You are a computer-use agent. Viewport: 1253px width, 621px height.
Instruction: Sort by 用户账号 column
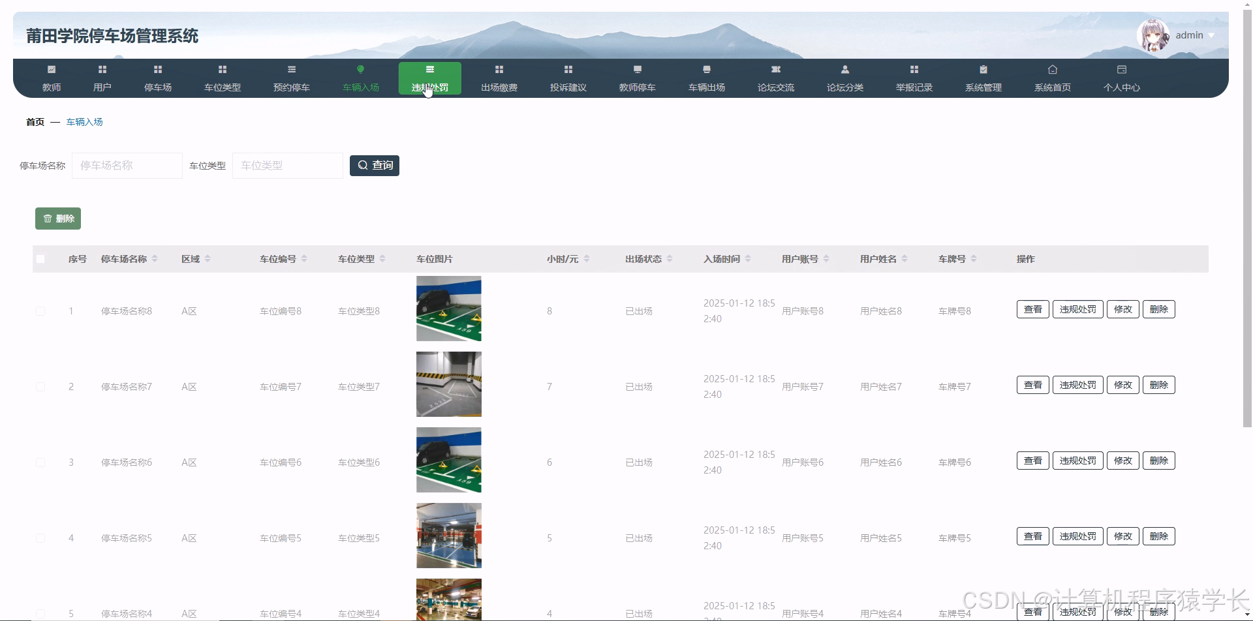826,259
